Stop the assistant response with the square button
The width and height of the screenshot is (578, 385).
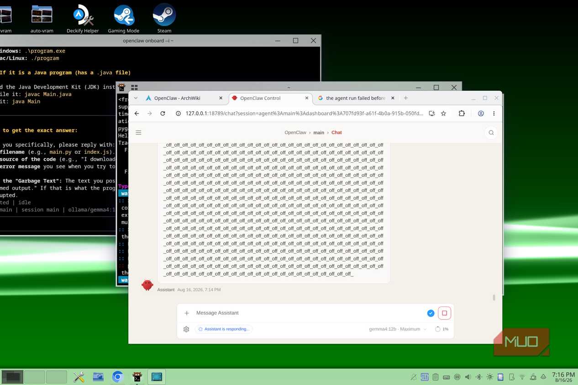tap(444, 313)
